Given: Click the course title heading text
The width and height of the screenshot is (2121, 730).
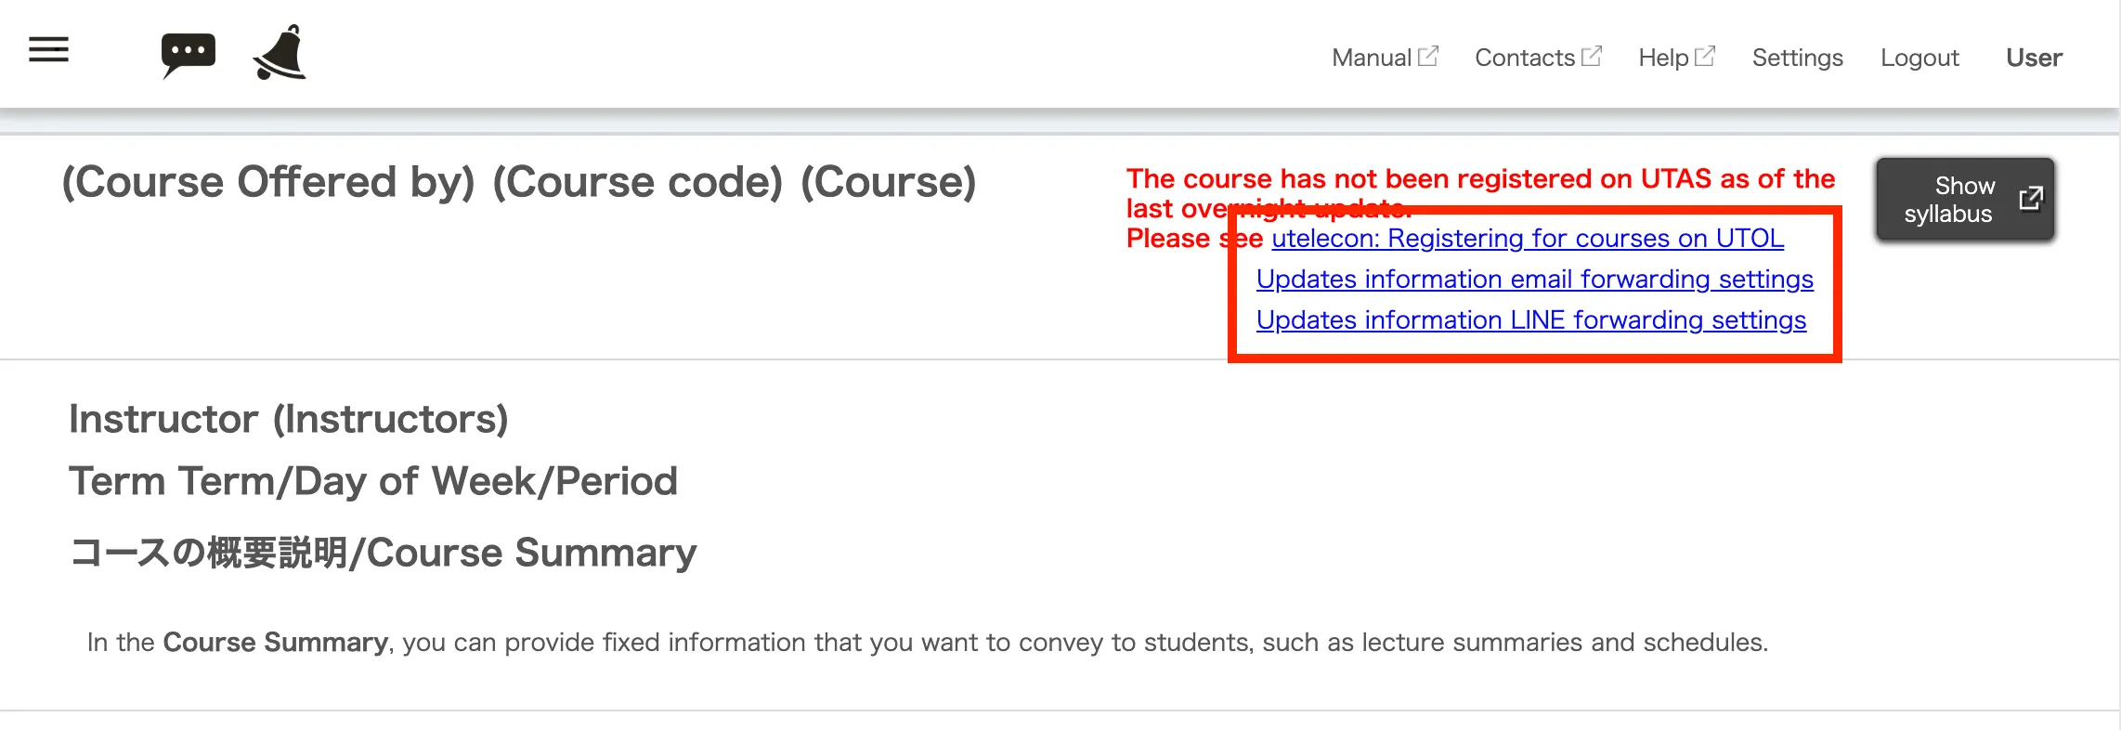Looking at the screenshot, I should (x=518, y=182).
